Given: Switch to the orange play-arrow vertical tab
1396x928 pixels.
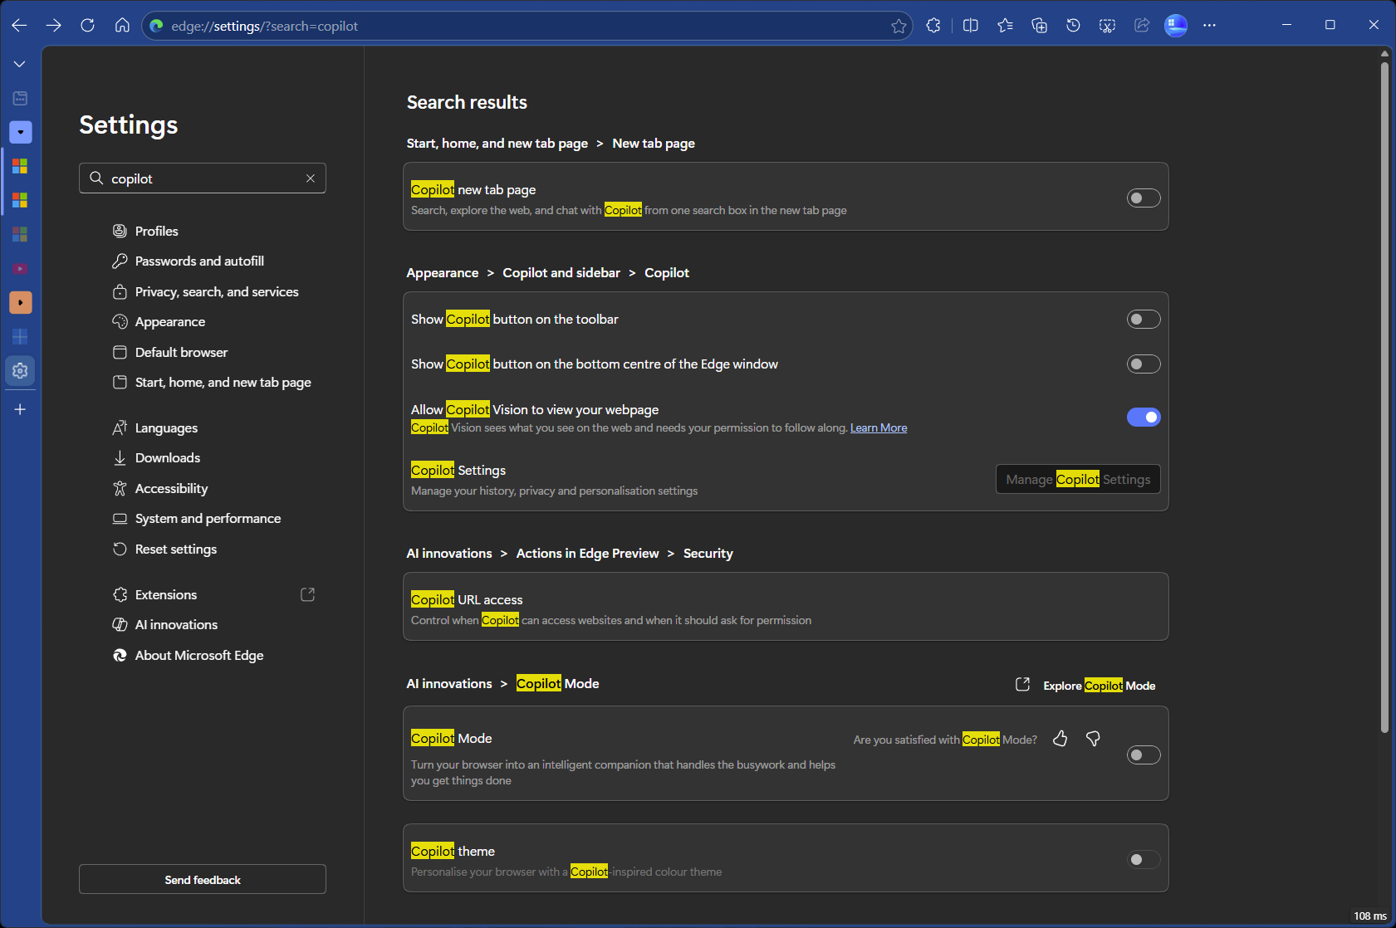Looking at the screenshot, I should click(x=20, y=303).
